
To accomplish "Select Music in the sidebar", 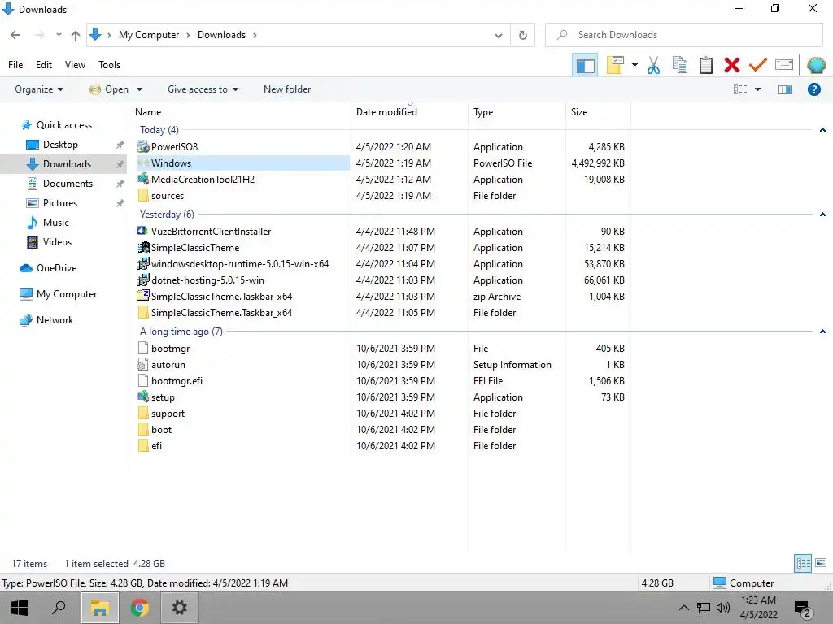I will coord(56,223).
